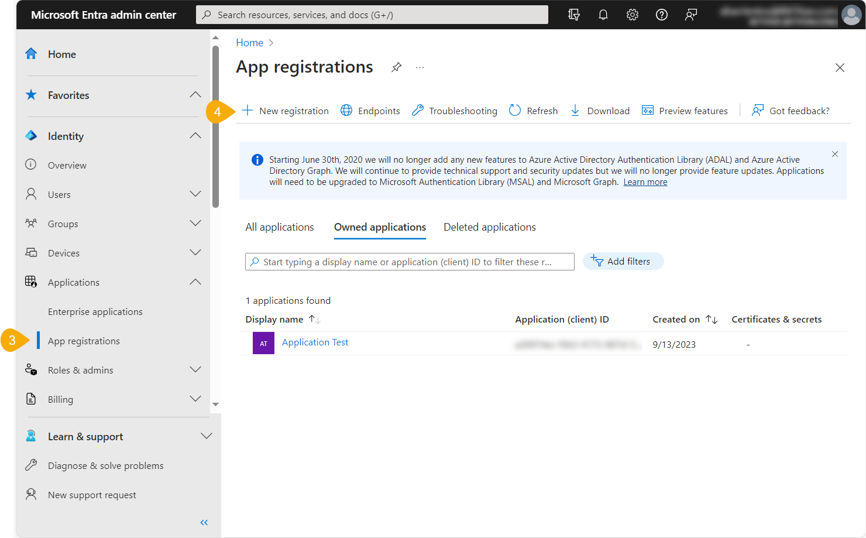866x538 pixels.
Task: Open the notifications bell icon
Action: (603, 15)
